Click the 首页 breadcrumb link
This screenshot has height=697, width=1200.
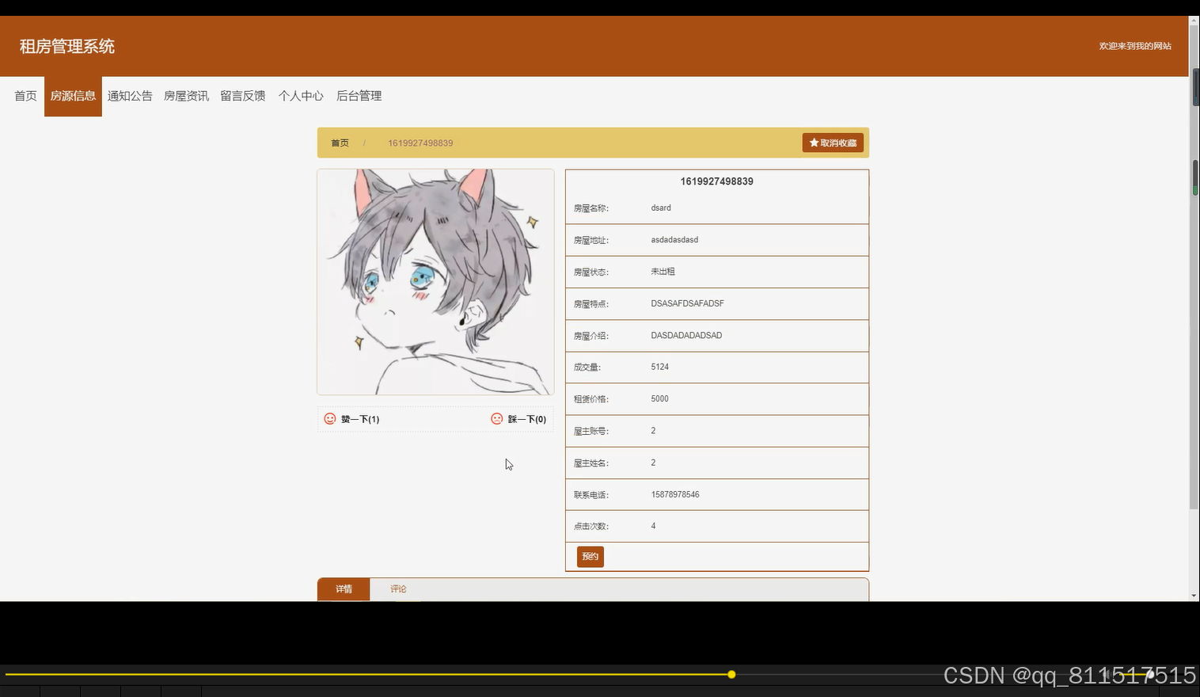click(x=339, y=143)
